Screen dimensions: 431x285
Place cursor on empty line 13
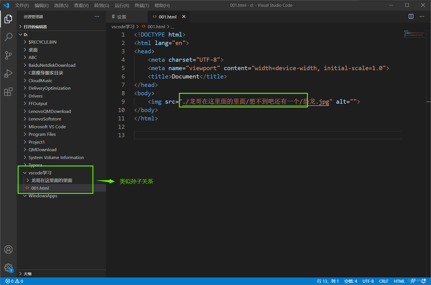[268, 135]
